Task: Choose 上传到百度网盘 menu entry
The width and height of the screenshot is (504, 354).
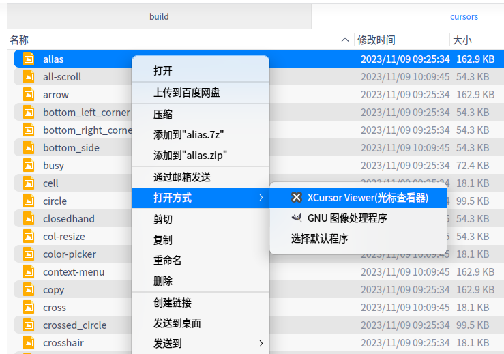Action: pos(187,92)
